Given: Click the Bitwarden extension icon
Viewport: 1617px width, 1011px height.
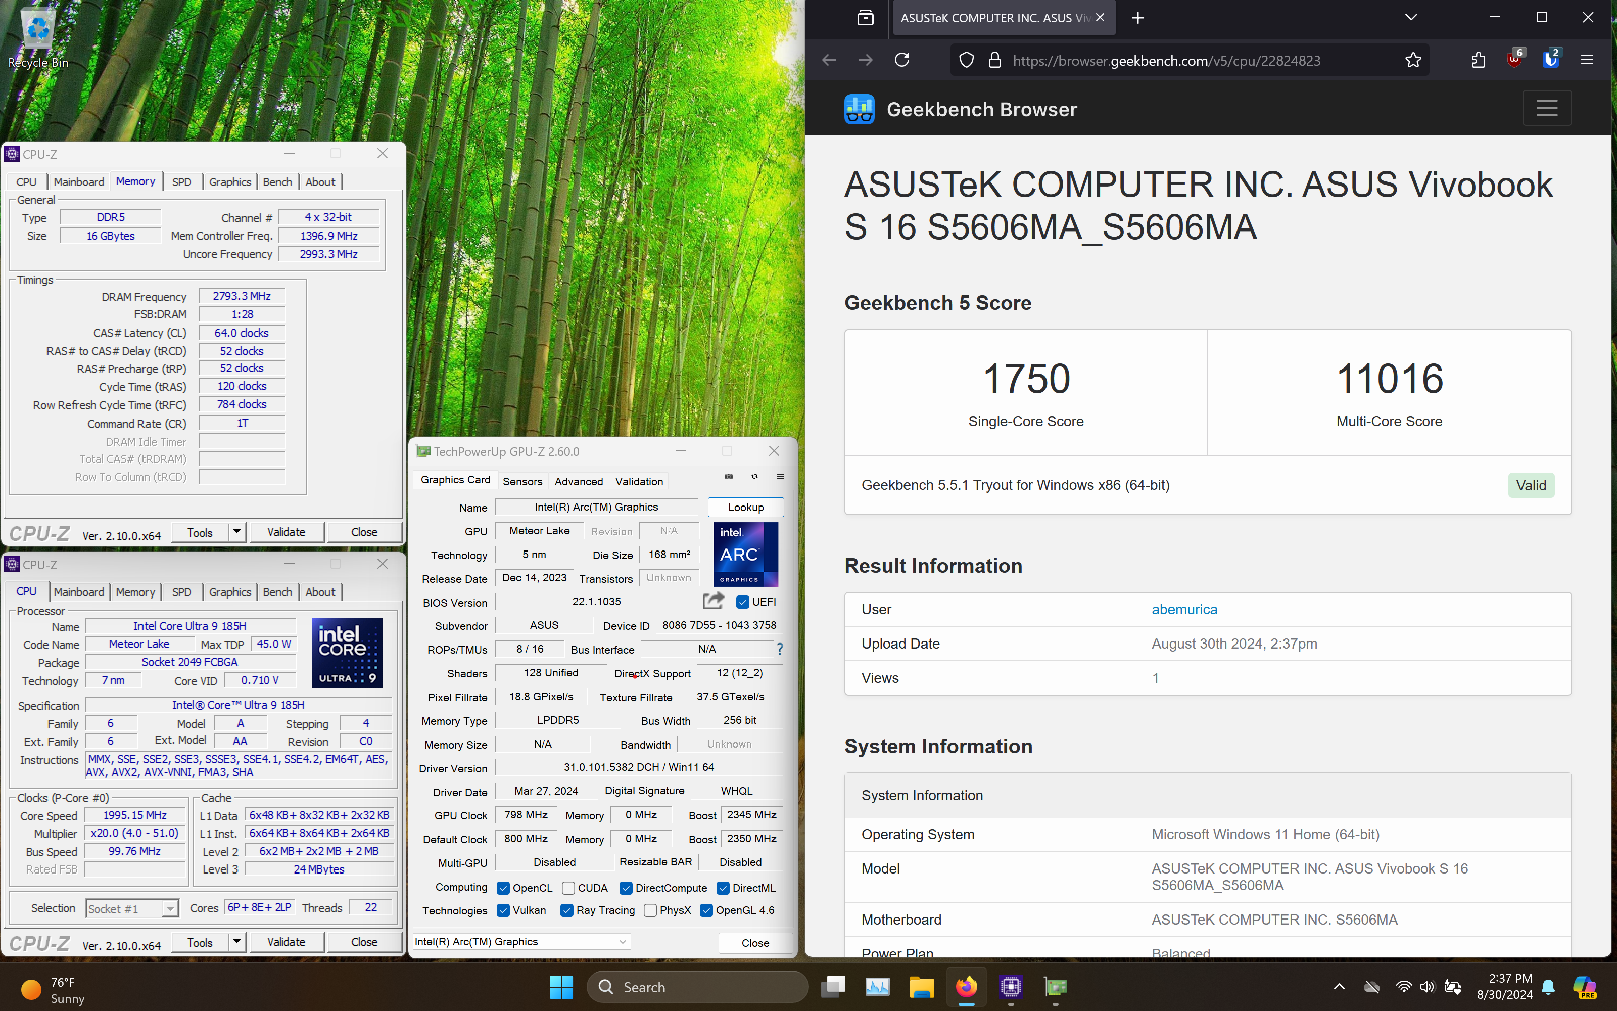Looking at the screenshot, I should click(1551, 59).
